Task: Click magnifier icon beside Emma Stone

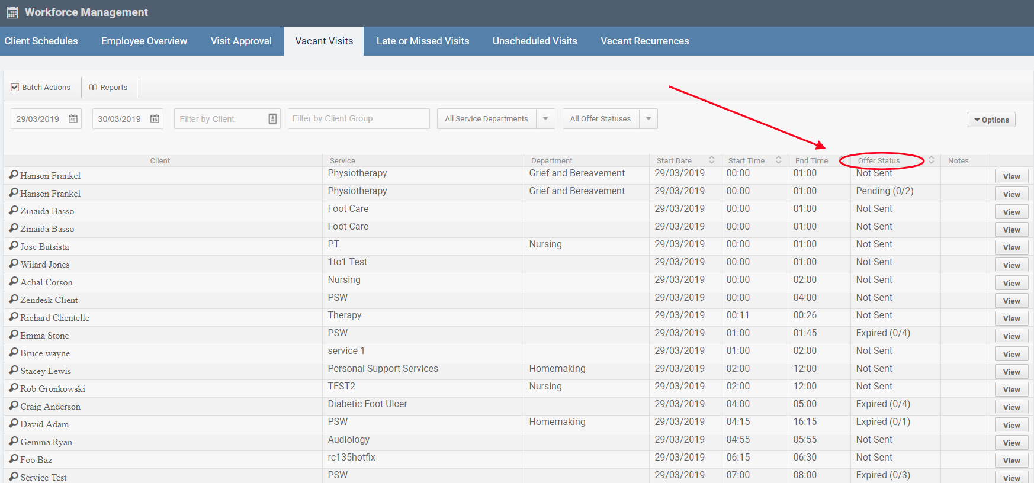Action: pos(14,335)
